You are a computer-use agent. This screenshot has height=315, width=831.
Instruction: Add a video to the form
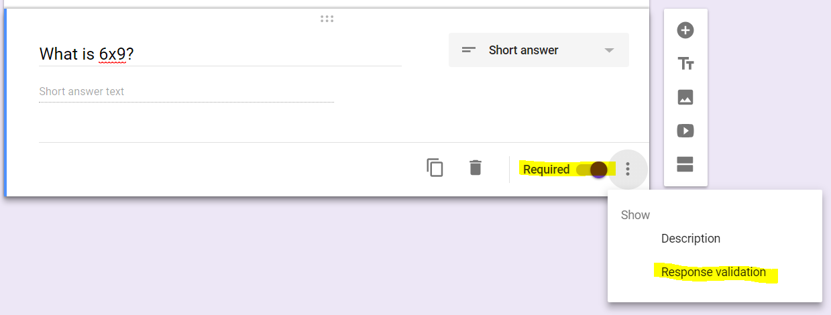(685, 131)
